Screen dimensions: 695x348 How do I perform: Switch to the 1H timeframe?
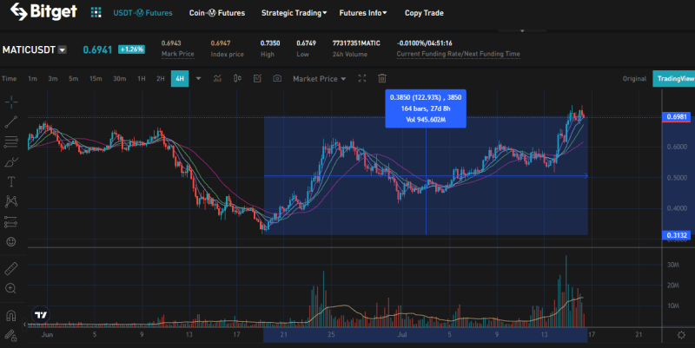click(142, 78)
